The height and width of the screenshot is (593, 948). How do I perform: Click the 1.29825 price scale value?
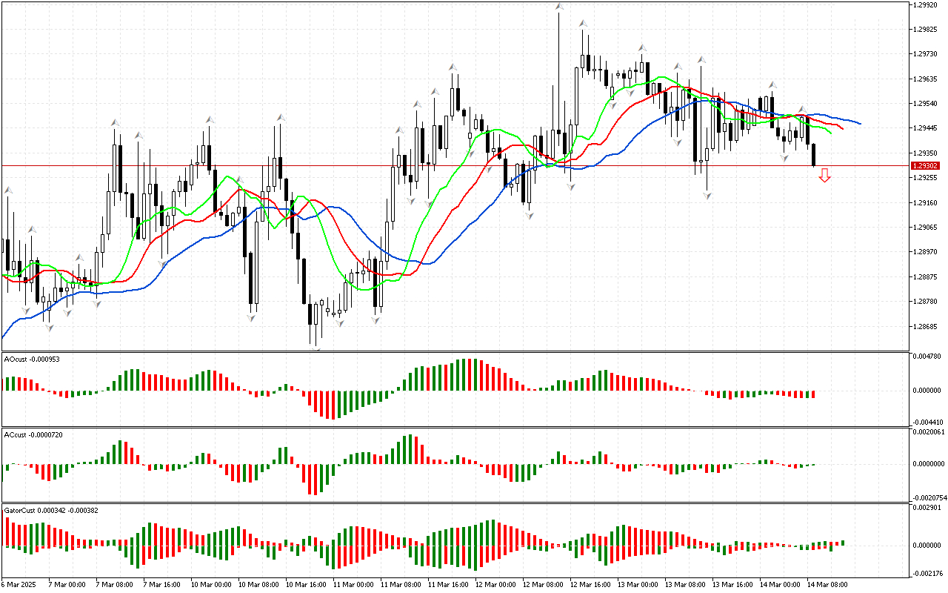pyautogui.click(x=926, y=30)
